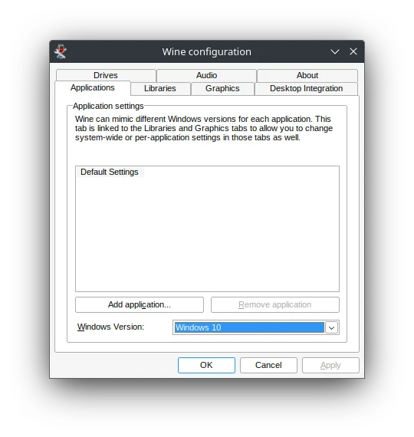Image resolution: width=414 pixels, height=437 pixels.
Task: Expand the Windows Version dropdown arrow
Action: click(x=331, y=328)
